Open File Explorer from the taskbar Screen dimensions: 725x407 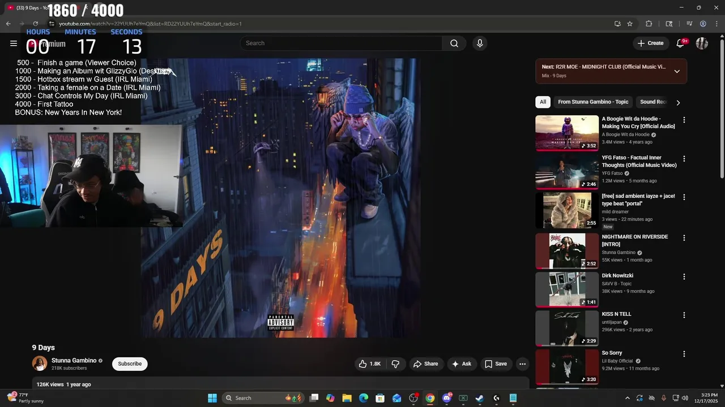347,398
